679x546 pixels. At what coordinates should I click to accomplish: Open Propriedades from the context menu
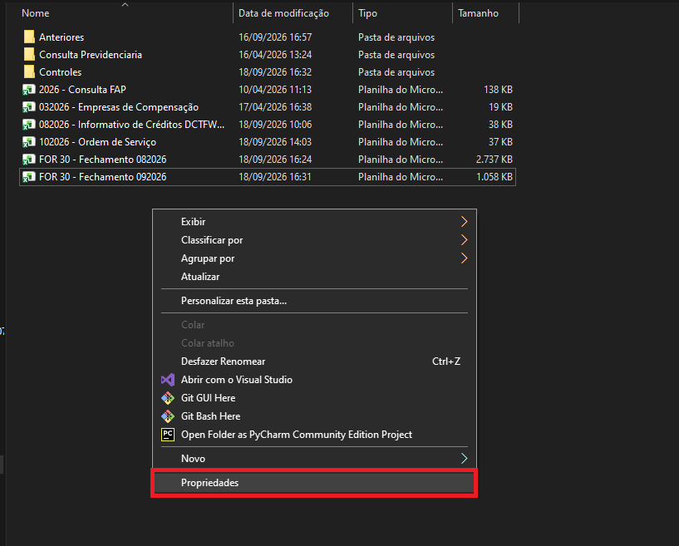pyautogui.click(x=314, y=483)
